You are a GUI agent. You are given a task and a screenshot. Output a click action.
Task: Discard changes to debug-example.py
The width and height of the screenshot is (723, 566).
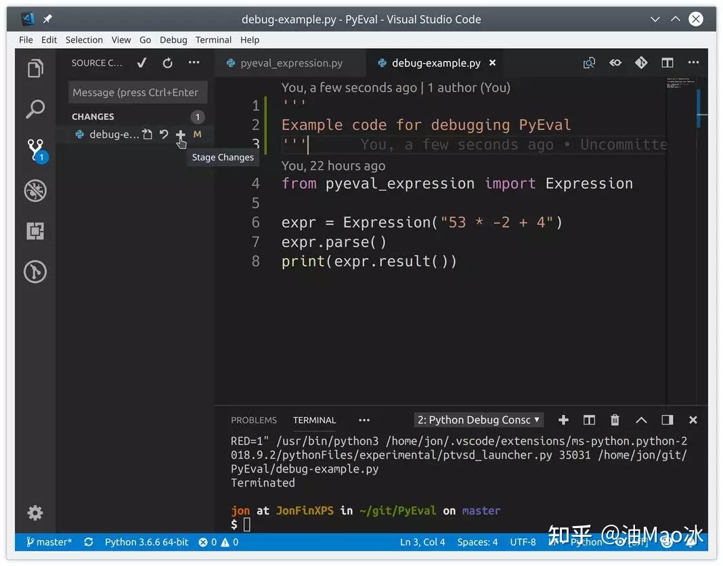[x=164, y=134]
